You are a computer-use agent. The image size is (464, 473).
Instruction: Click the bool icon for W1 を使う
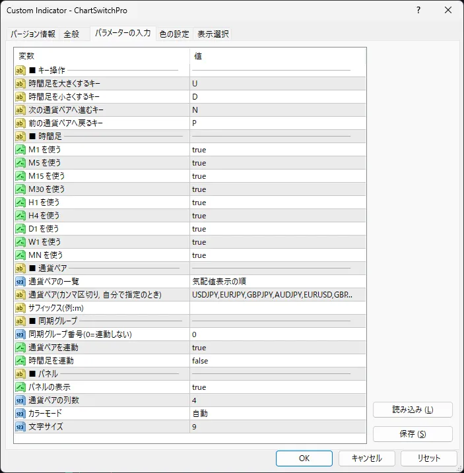[x=20, y=242]
